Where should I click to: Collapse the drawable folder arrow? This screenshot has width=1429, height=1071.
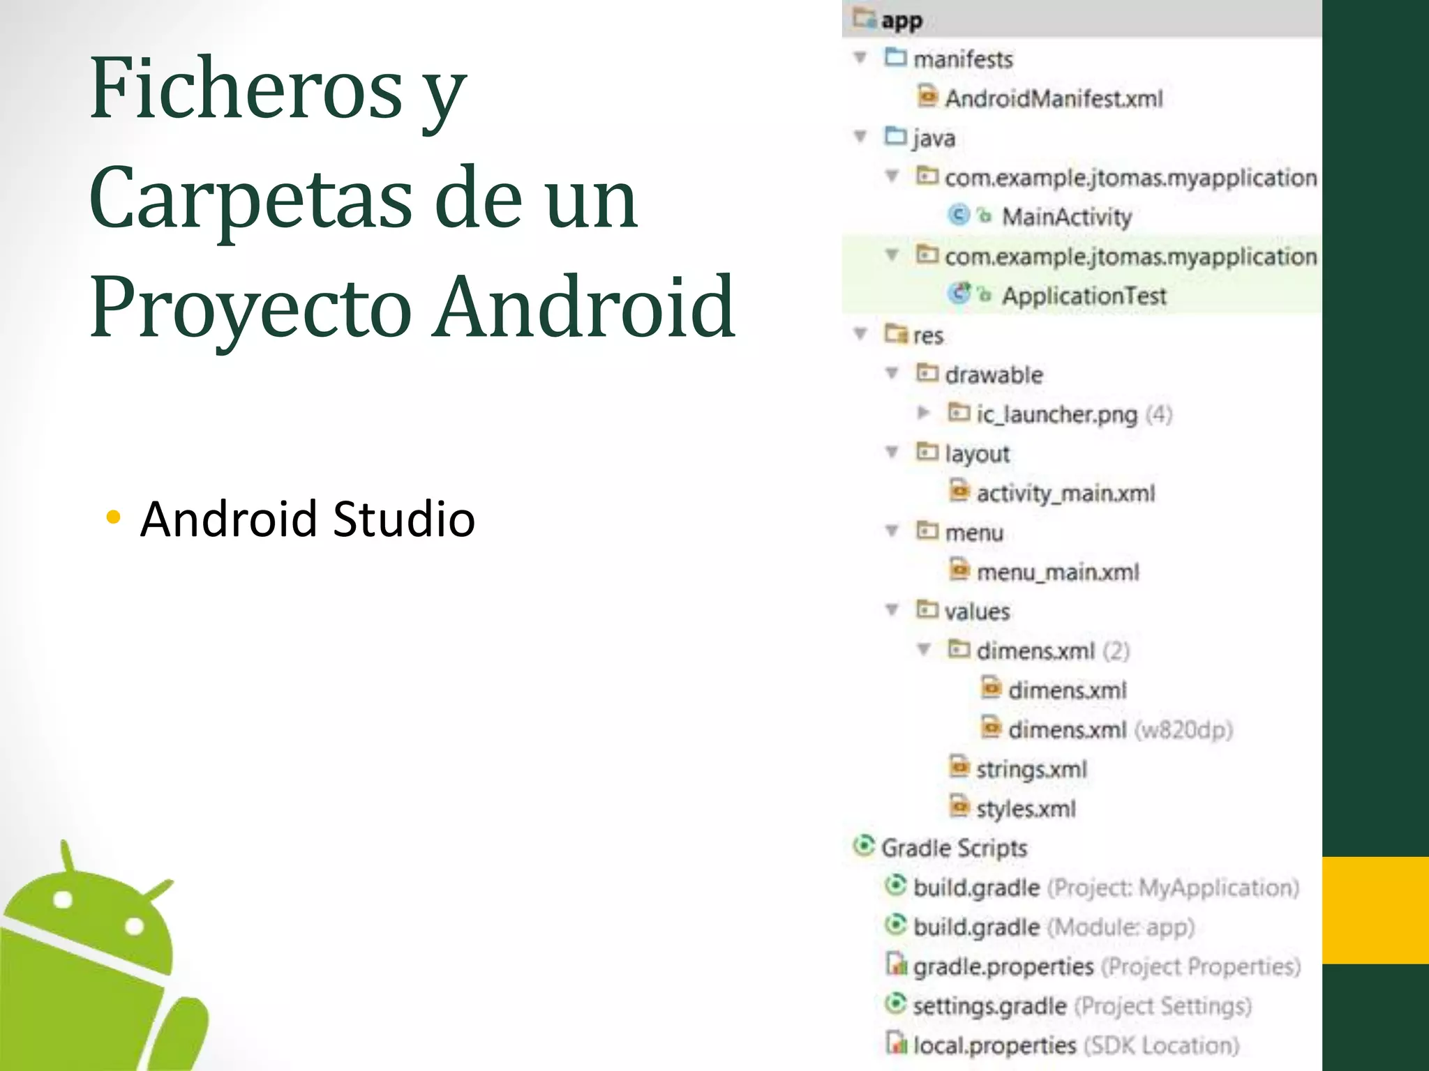[892, 374]
